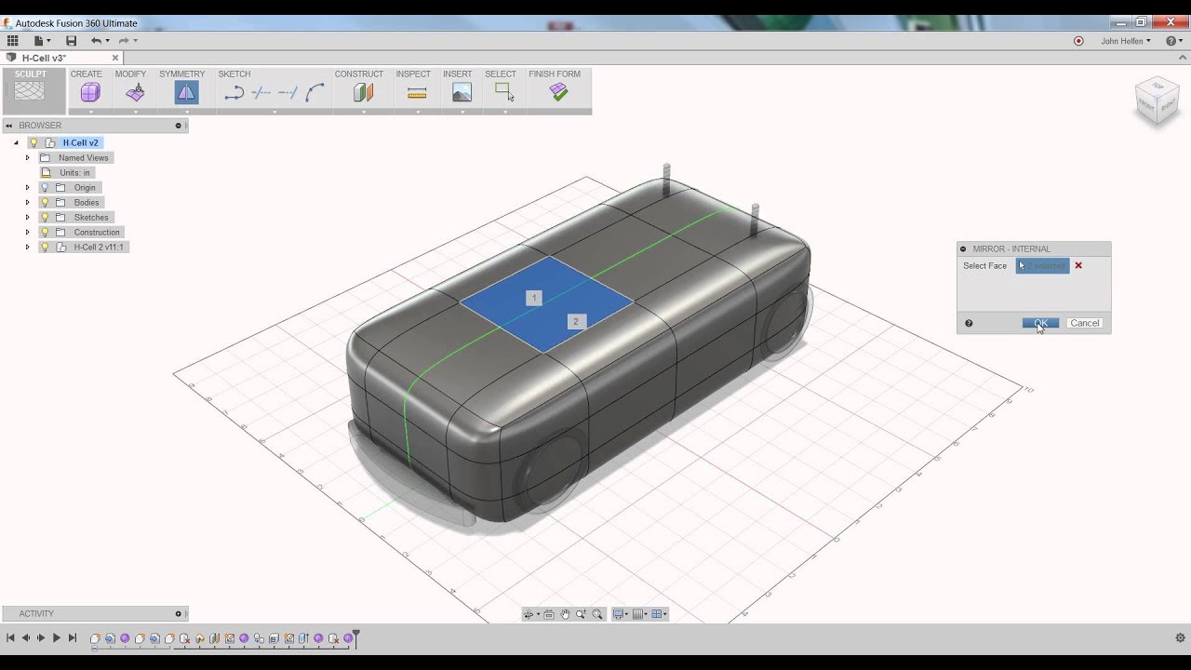1191x670 pixels.
Task: Close the H-Cell v3 document tab
Action: pos(115,58)
